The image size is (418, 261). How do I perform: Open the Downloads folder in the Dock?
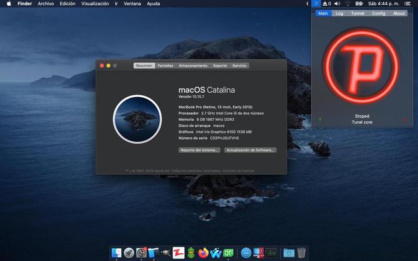point(289,253)
